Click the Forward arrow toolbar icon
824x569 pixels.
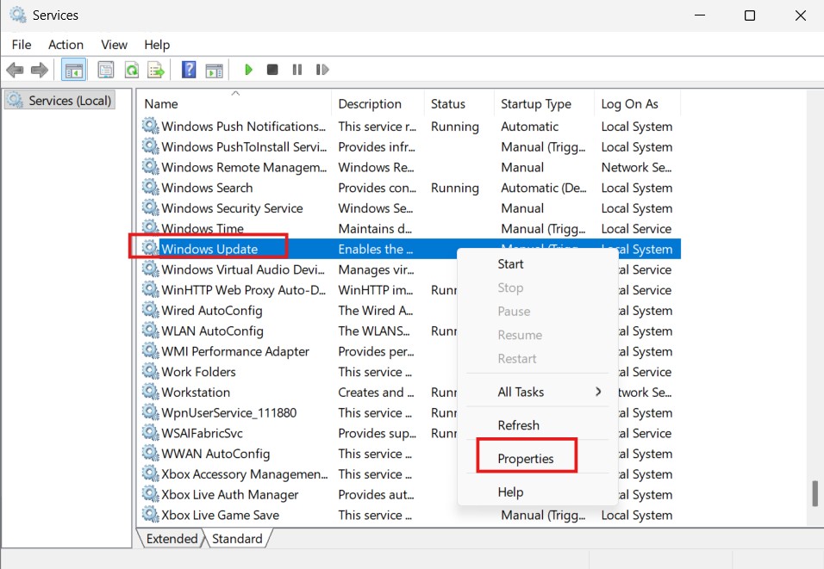(x=40, y=70)
